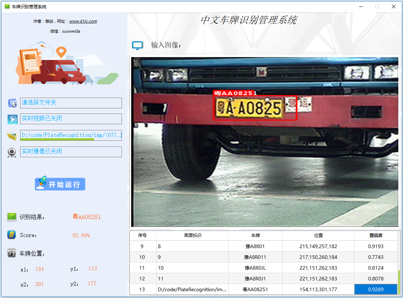Click the x1 value 154

pos(39,269)
